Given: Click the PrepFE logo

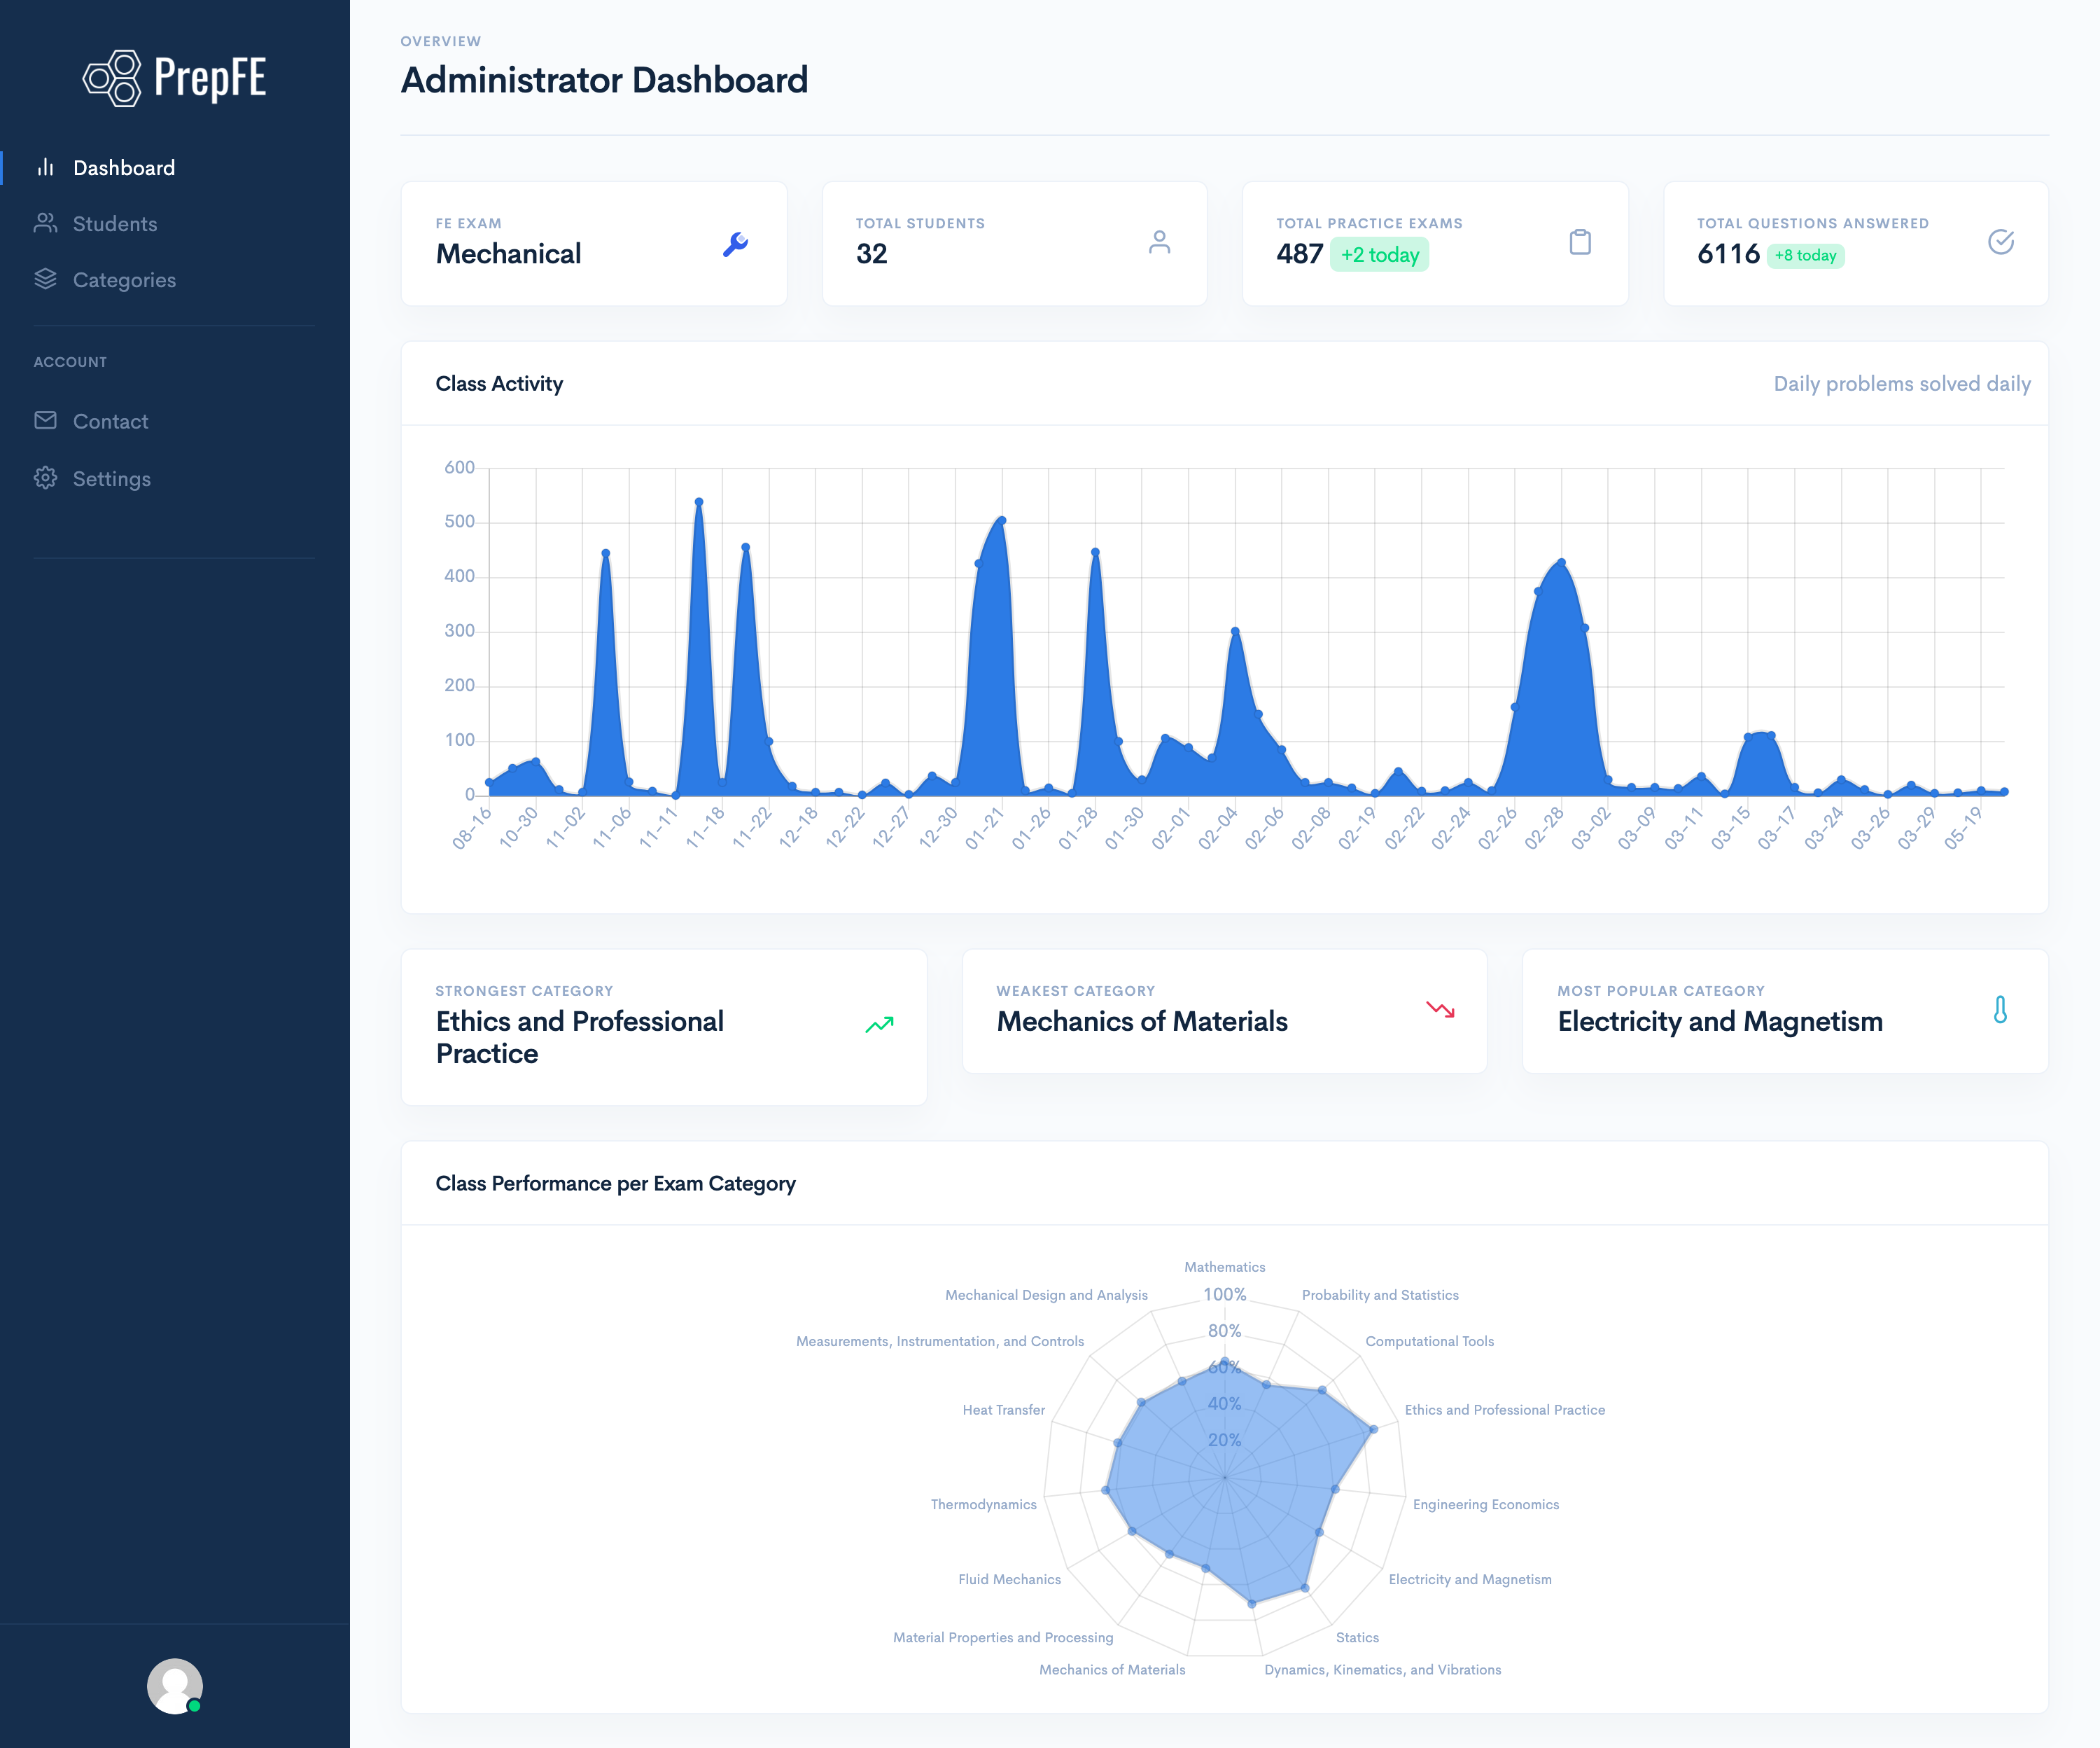Looking at the screenshot, I should [174, 78].
